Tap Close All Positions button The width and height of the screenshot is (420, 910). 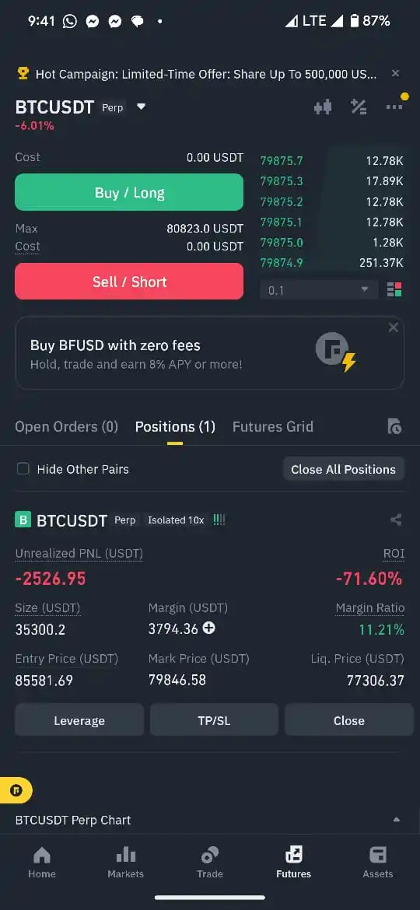344,469
